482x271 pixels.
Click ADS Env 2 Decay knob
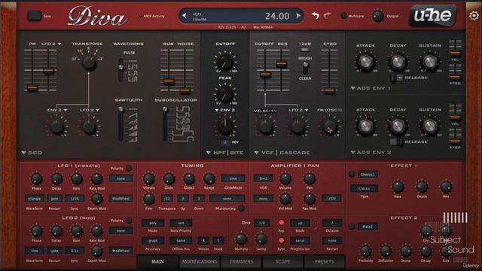(x=398, y=126)
